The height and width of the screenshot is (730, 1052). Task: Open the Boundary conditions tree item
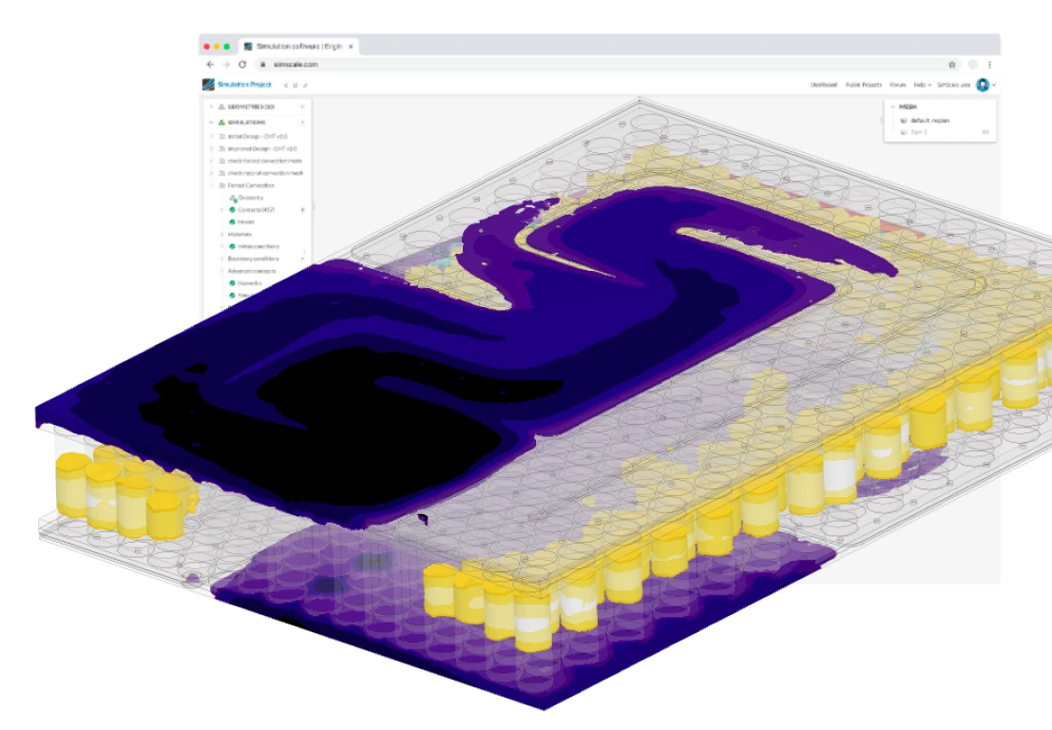(253, 259)
